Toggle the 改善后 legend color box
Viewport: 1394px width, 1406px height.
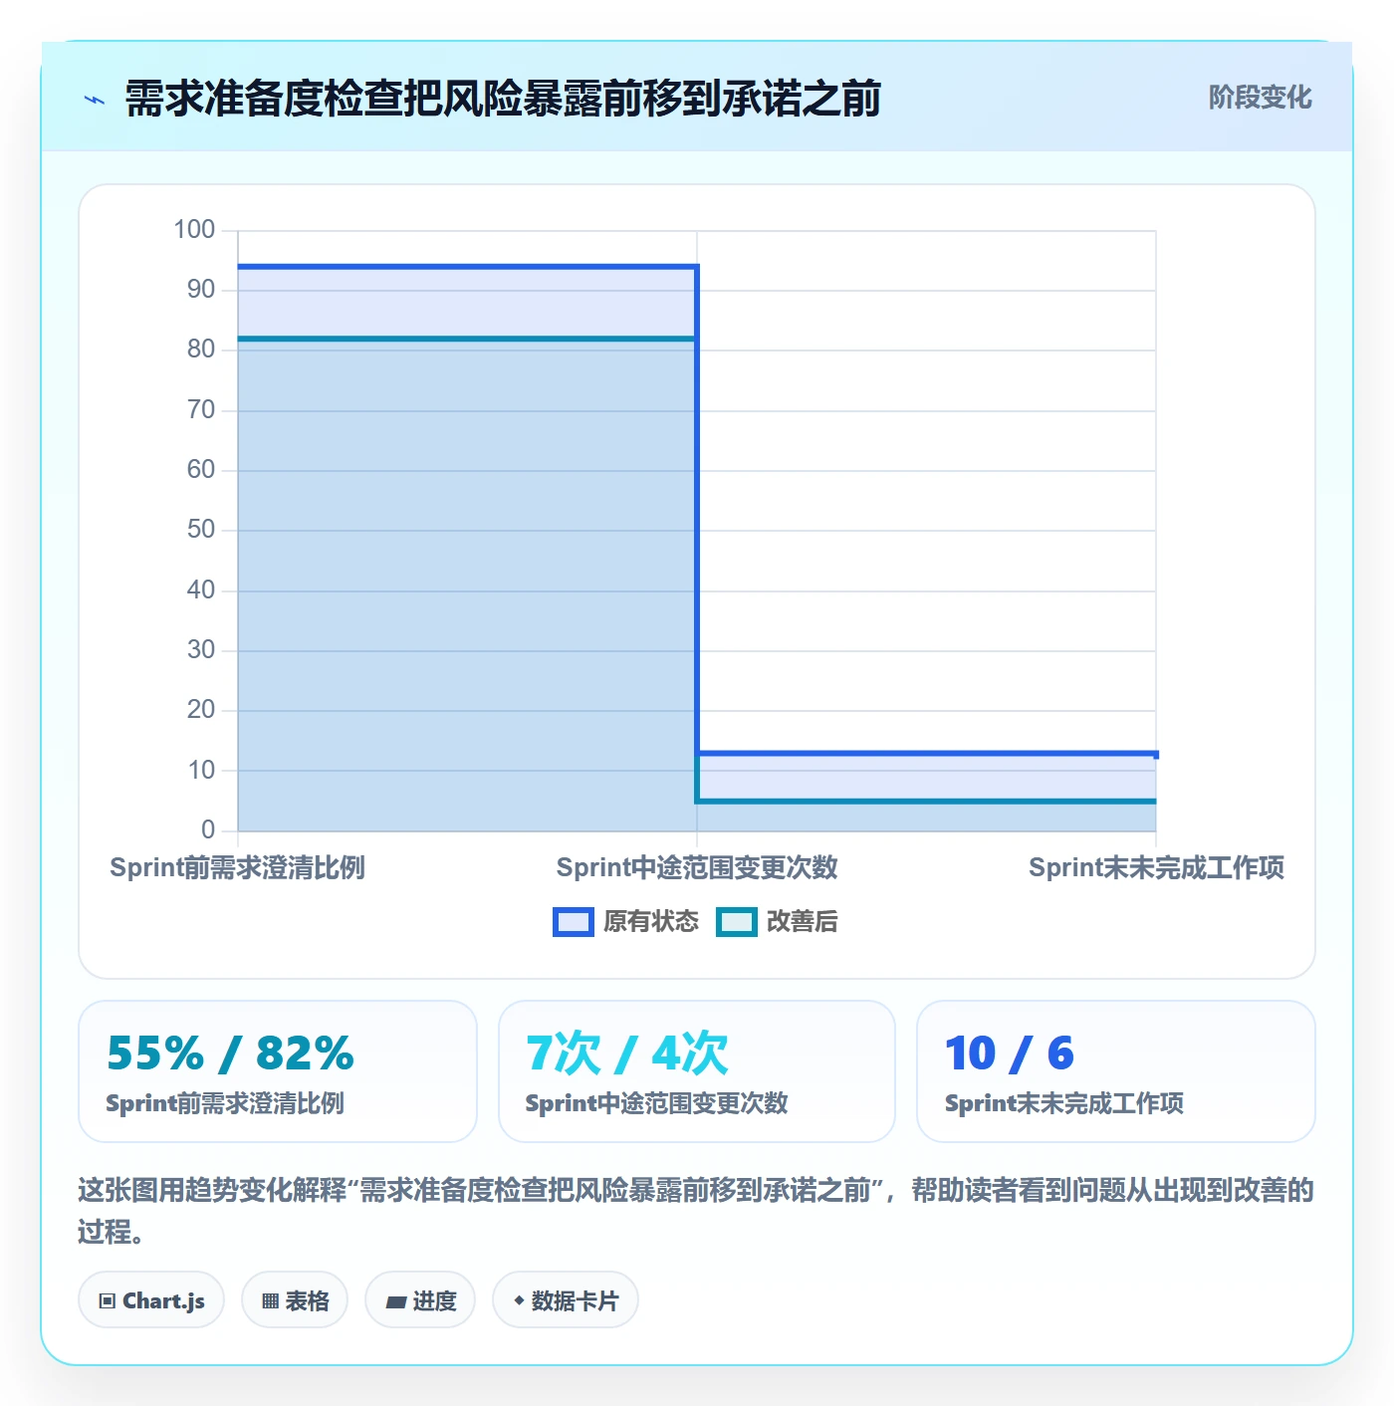pyautogui.click(x=737, y=922)
